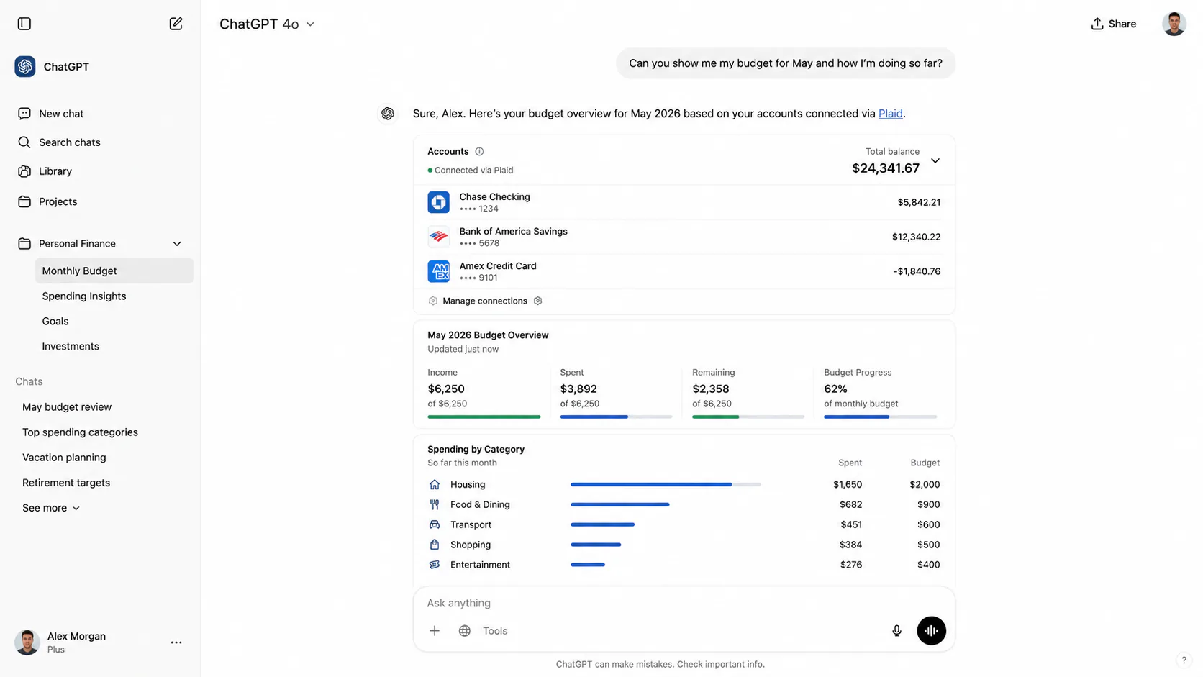The image size is (1203, 677).
Task: Open Alex Morgan account options dots
Action: click(x=176, y=642)
